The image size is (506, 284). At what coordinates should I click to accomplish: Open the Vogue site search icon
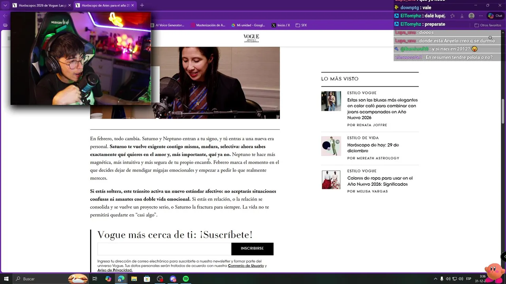(490, 38)
